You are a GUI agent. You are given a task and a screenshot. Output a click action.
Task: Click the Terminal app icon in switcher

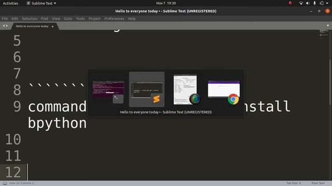point(118,99)
